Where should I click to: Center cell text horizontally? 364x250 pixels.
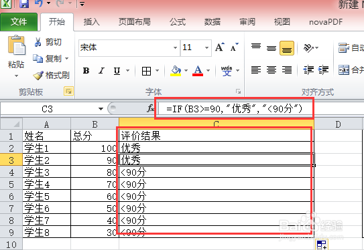click(x=271, y=70)
